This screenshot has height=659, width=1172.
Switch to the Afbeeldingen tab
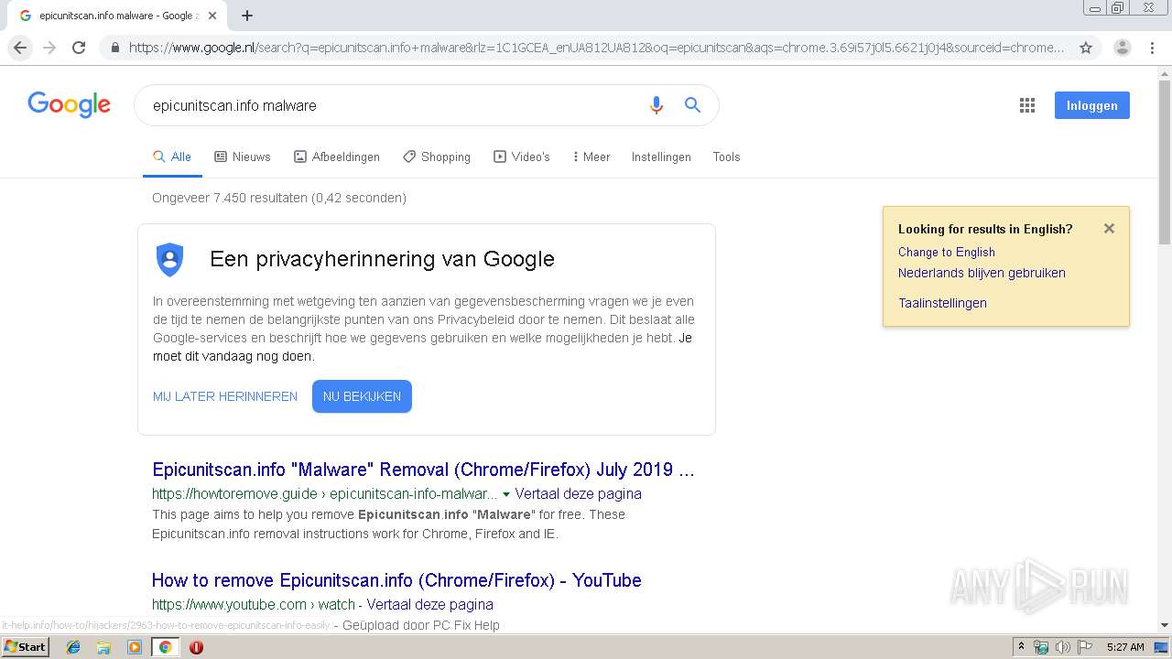point(337,157)
